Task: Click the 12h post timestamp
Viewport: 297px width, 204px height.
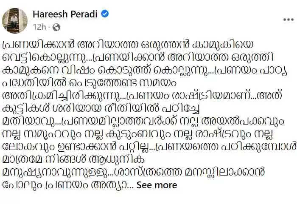Action: click(x=39, y=27)
